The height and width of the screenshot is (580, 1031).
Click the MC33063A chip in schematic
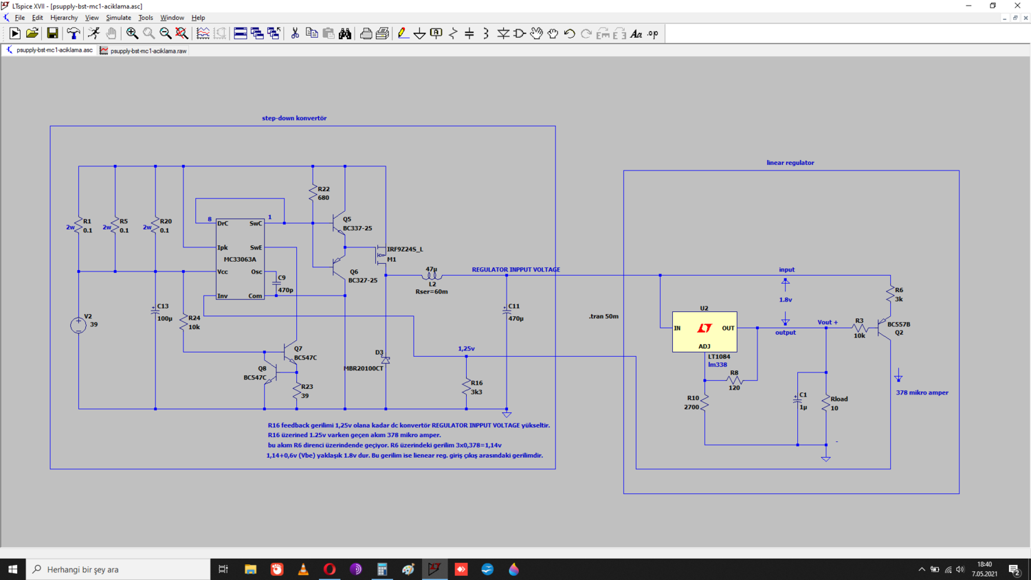[x=240, y=259]
